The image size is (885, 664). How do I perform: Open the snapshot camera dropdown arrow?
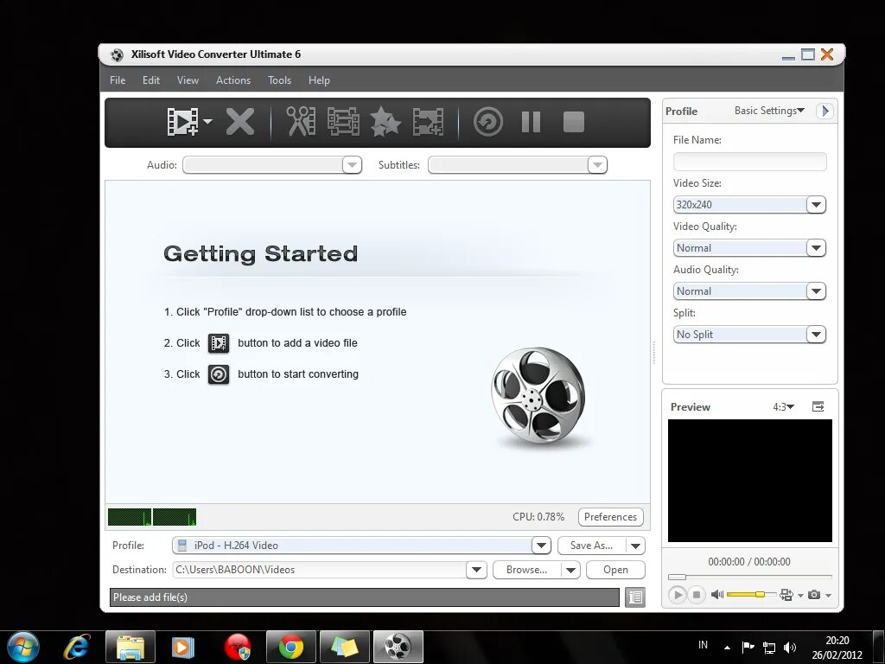828,595
